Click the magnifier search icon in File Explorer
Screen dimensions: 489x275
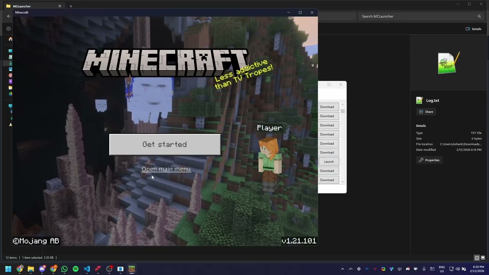[479, 16]
